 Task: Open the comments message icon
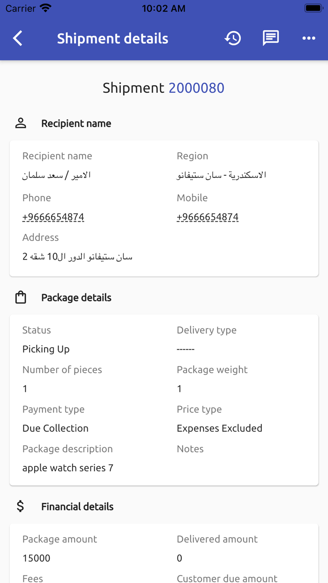tap(271, 38)
